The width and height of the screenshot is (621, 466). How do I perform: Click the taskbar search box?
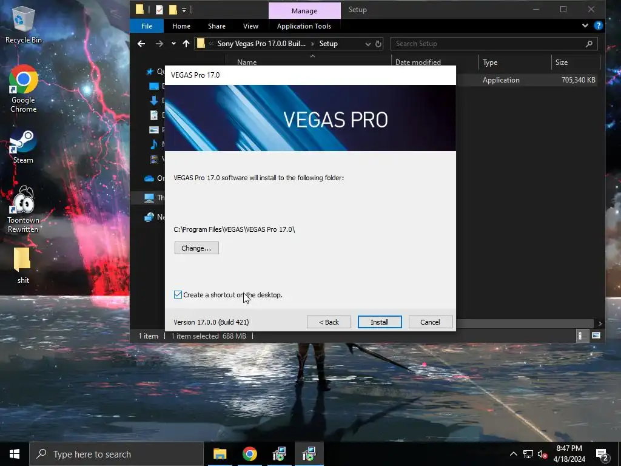(x=116, y=454)
